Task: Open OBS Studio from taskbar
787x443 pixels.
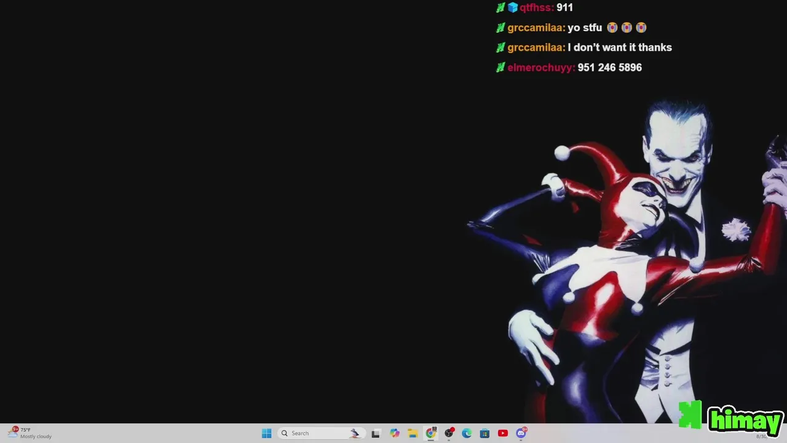Action: (x=449, y=433)
